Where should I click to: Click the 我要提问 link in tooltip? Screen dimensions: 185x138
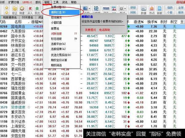(90, 30)
